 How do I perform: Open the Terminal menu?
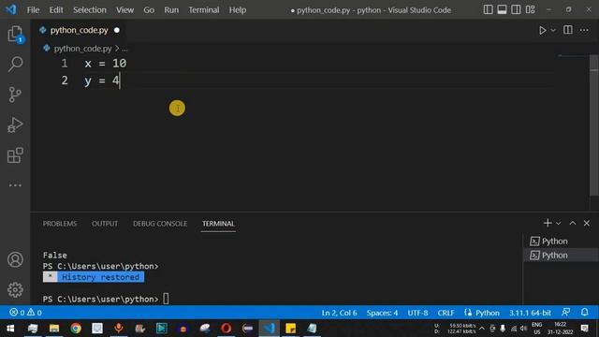pos(204,10)
